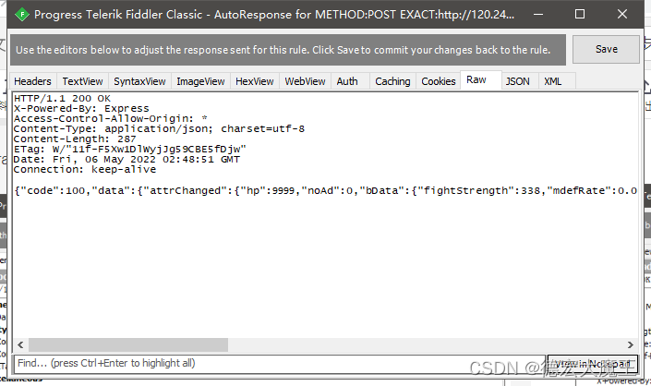The image size is (651, 386).
Task: Minimize the AutoResponse editor window
Action: [x=538, y=14]
